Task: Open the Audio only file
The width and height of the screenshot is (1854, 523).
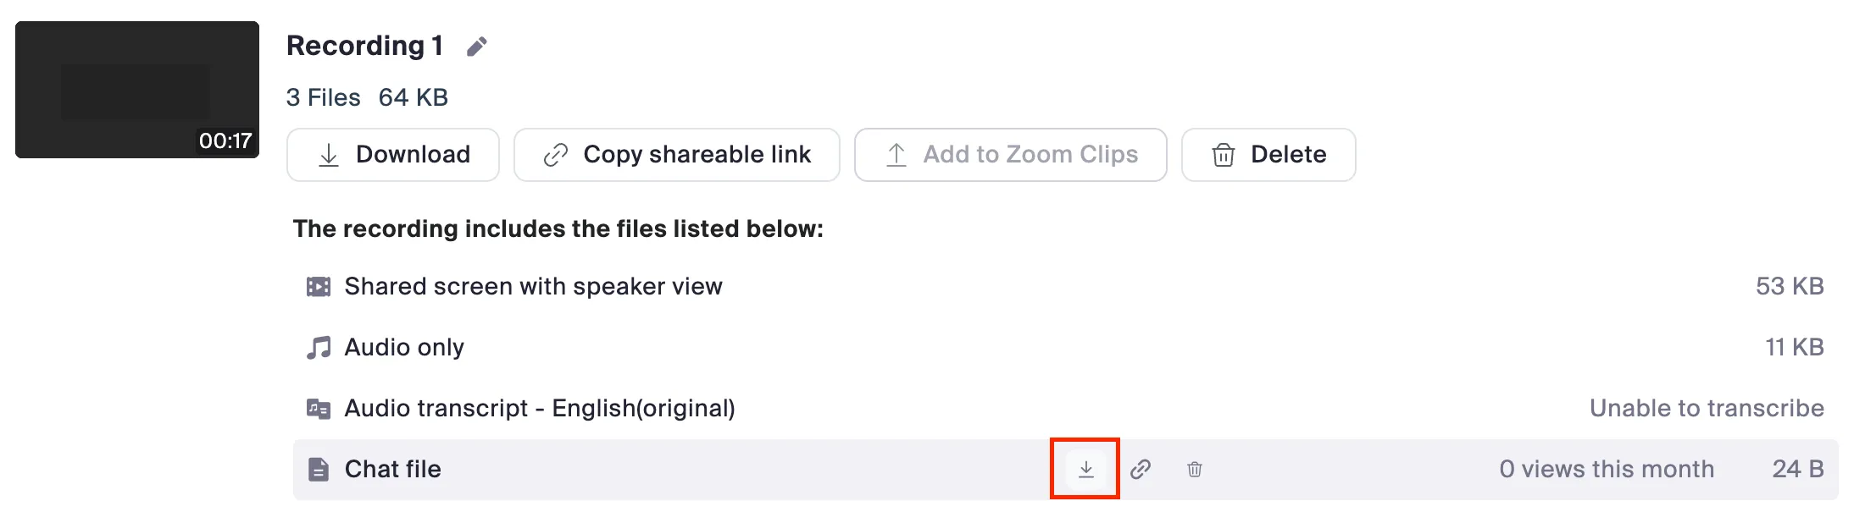Action: 404,348
